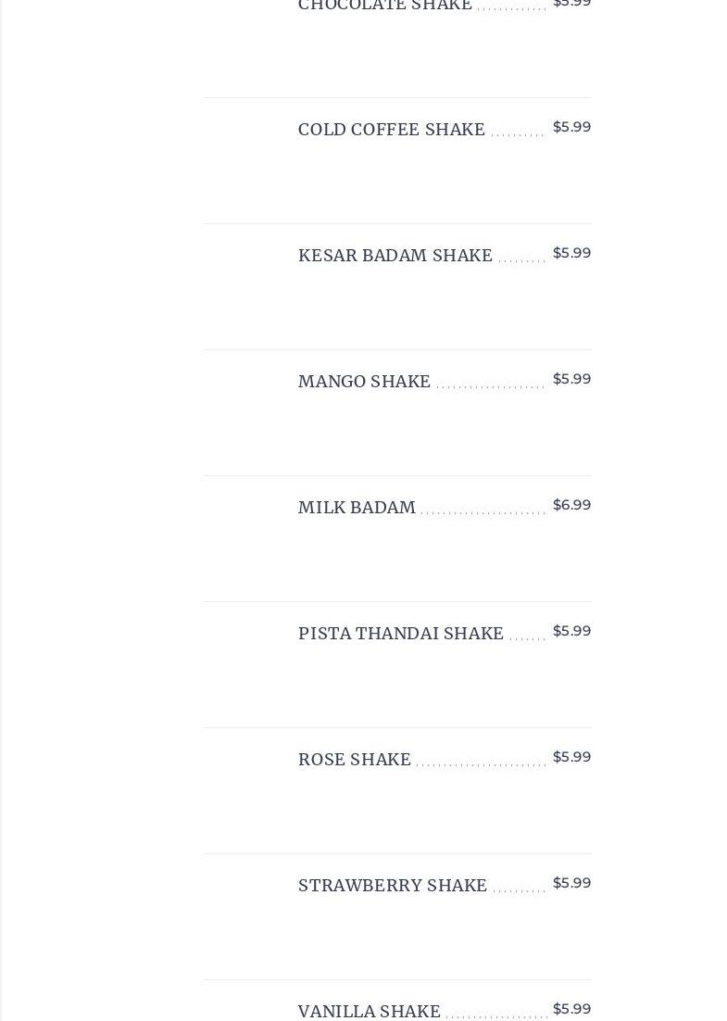Click the Cold Coffee Shake price

click(571, 127)
